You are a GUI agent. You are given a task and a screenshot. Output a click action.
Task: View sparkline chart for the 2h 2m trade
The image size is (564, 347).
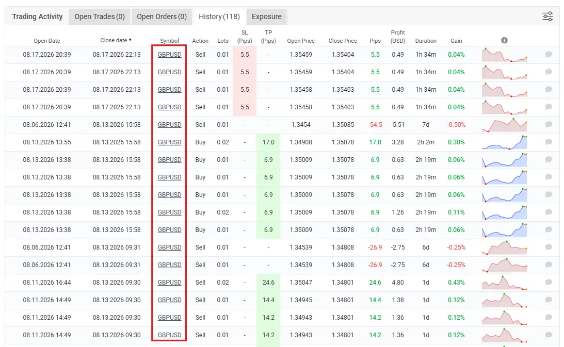pos(504,142)
